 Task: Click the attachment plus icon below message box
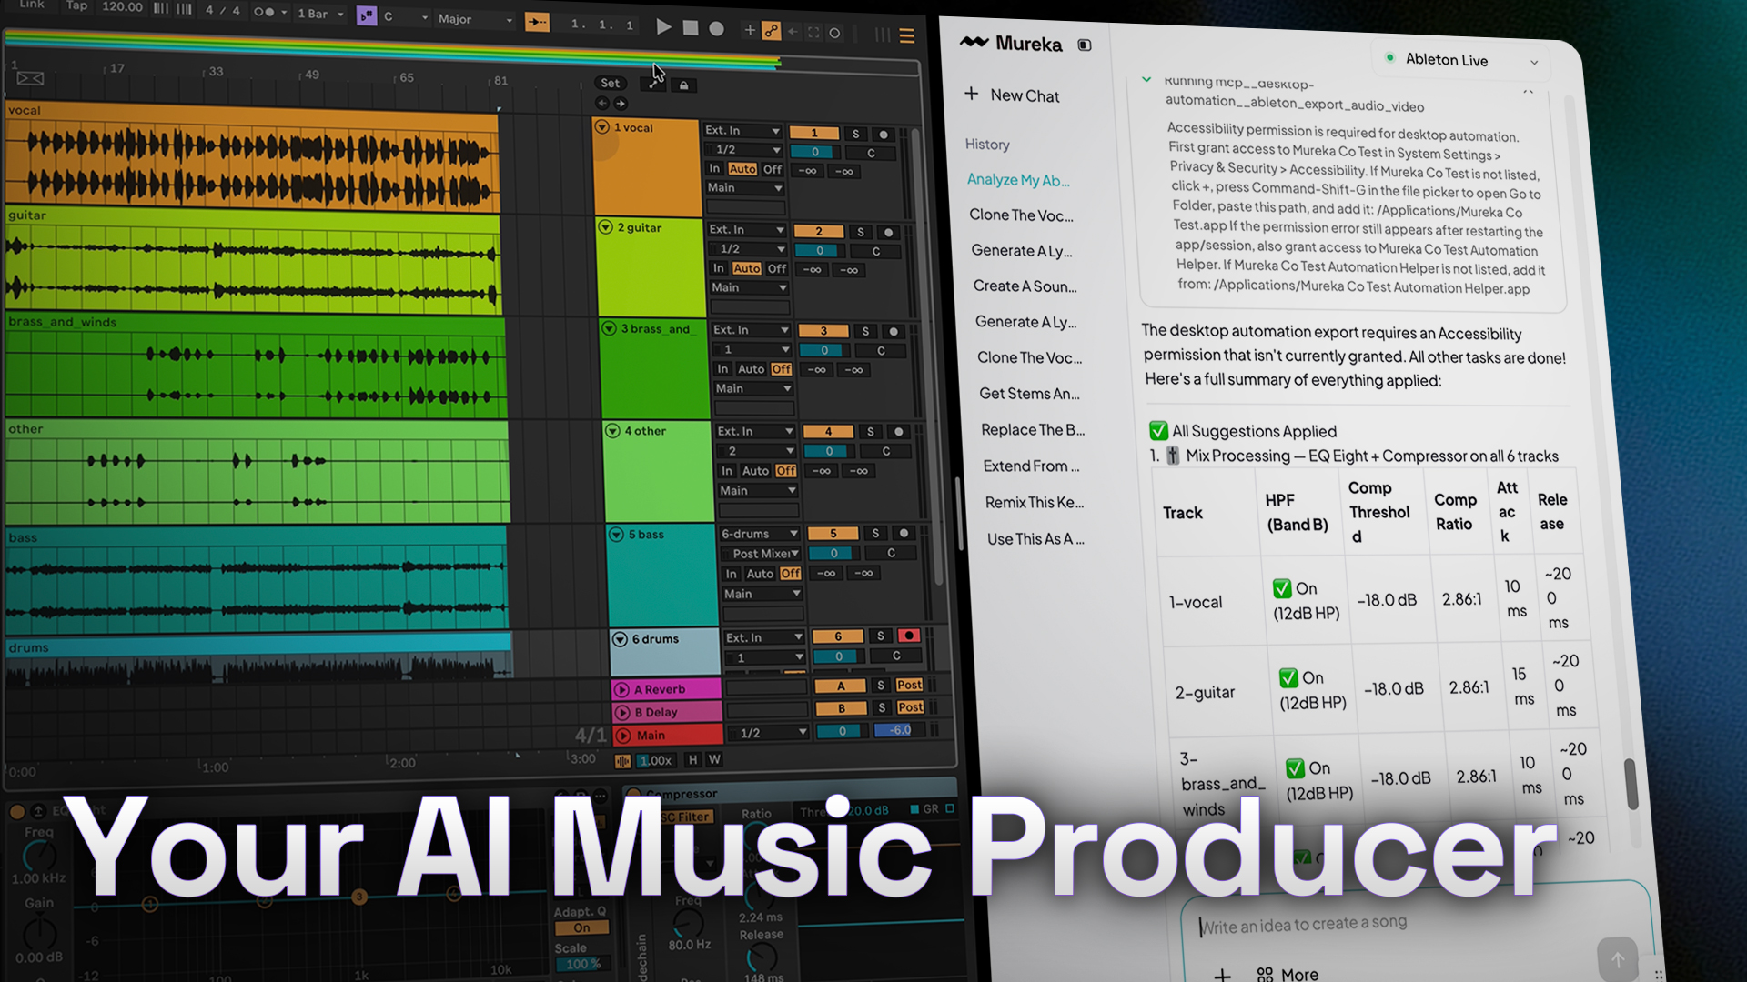pyautogui.click(x=1223, y=975)
